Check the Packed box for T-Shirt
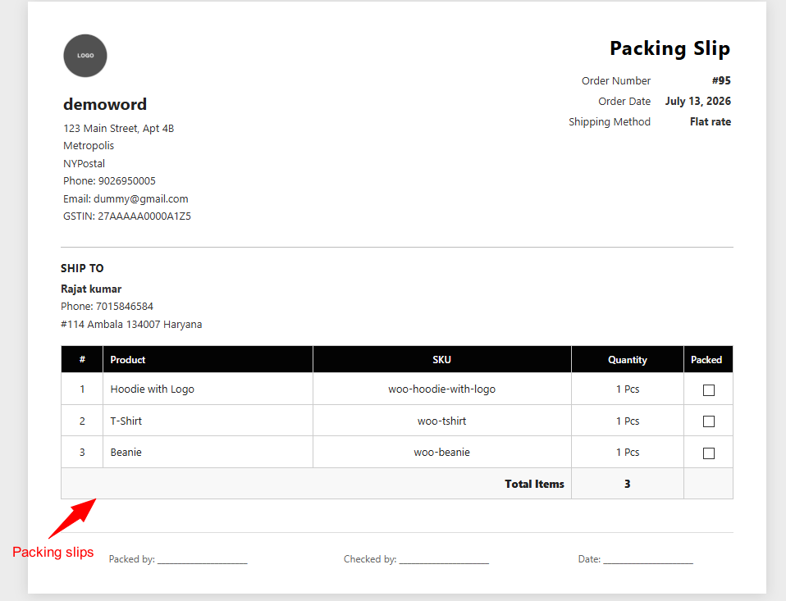Screen dimensions: 786x601 point(708,421)
